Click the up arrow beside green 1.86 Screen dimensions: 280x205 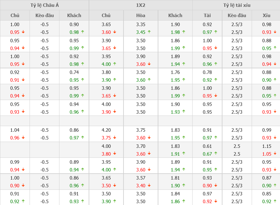tap(184, 201)
